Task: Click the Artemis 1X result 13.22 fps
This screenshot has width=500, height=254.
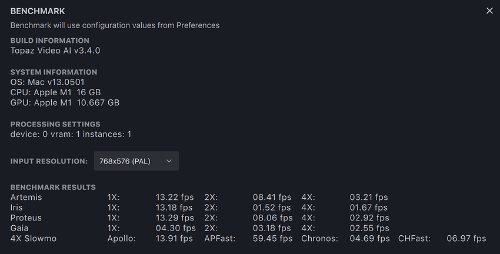Action: coord(174,198)
